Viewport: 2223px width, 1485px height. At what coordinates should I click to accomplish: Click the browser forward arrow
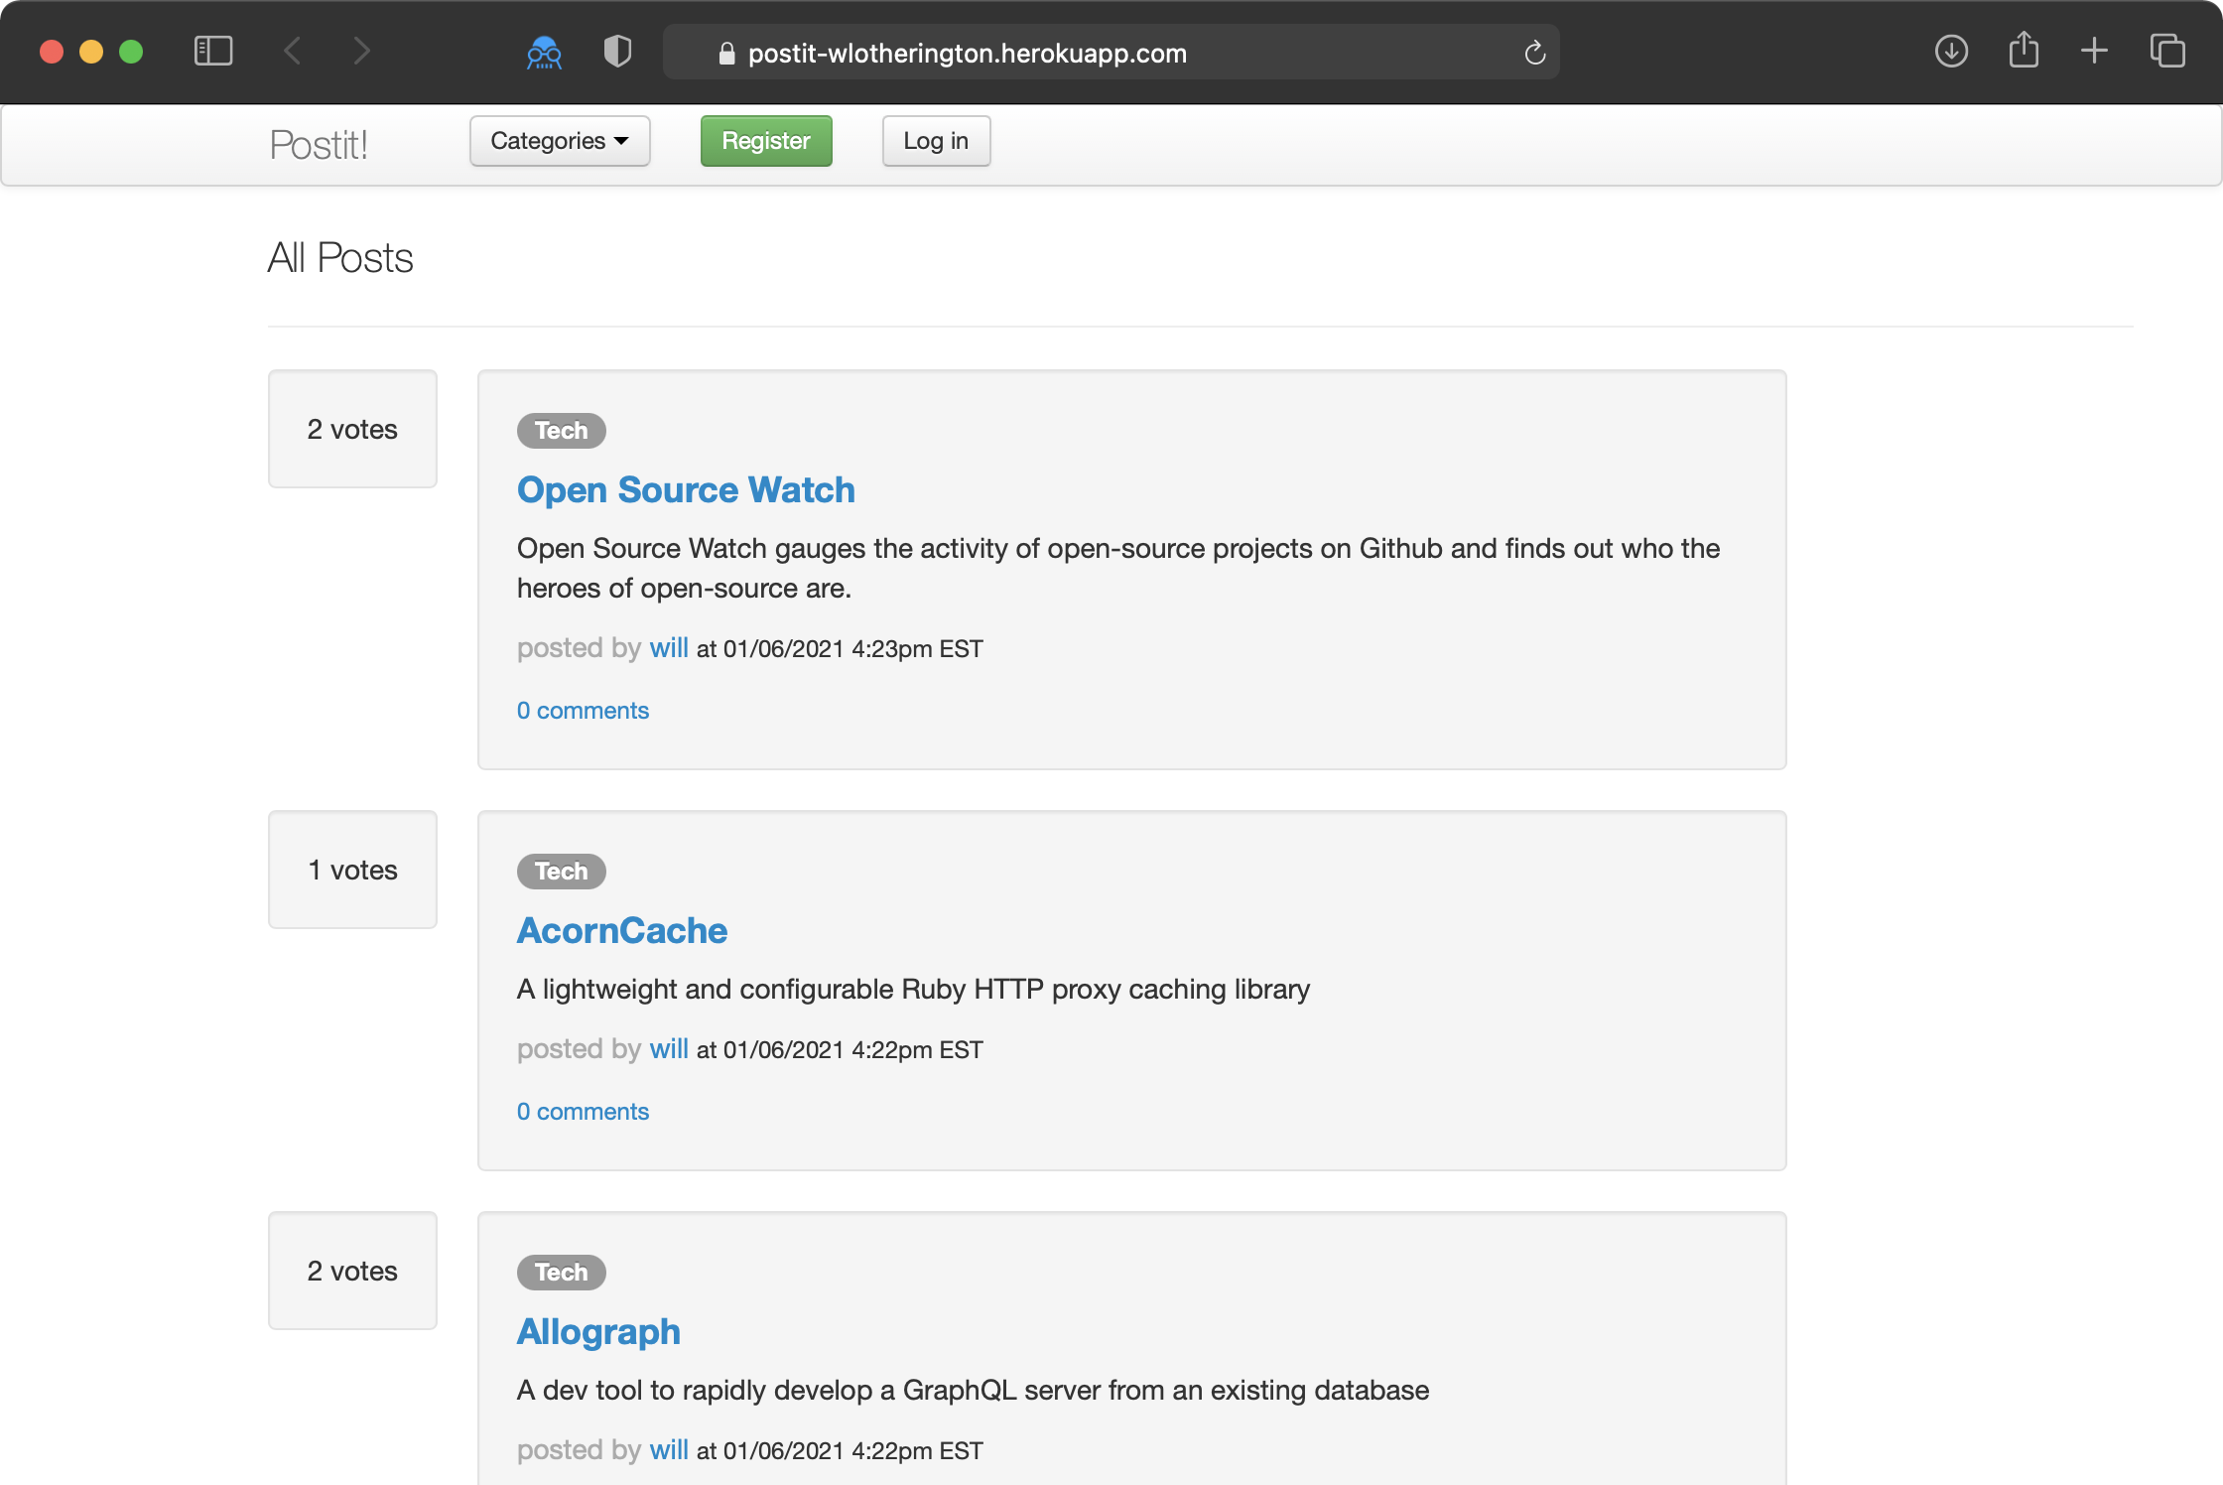pos(362,51)
